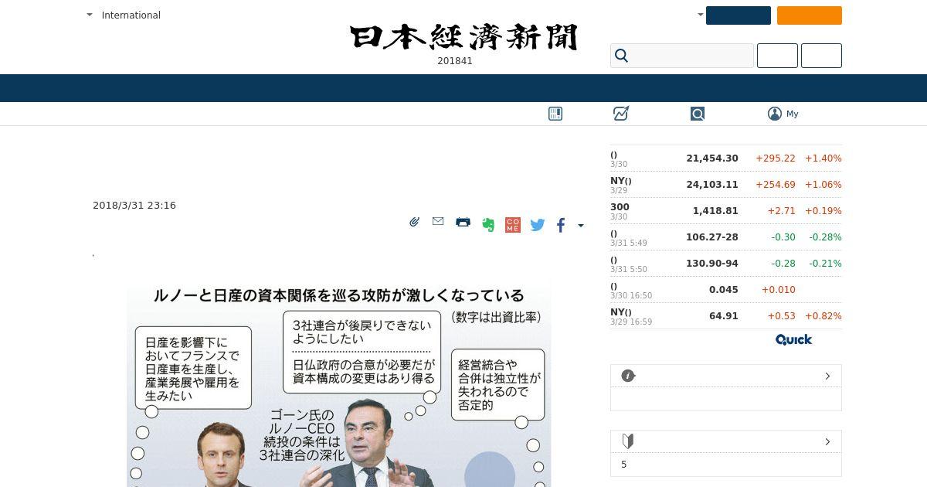Expand the beginner-mark panel chevron

tap(827, 441)
